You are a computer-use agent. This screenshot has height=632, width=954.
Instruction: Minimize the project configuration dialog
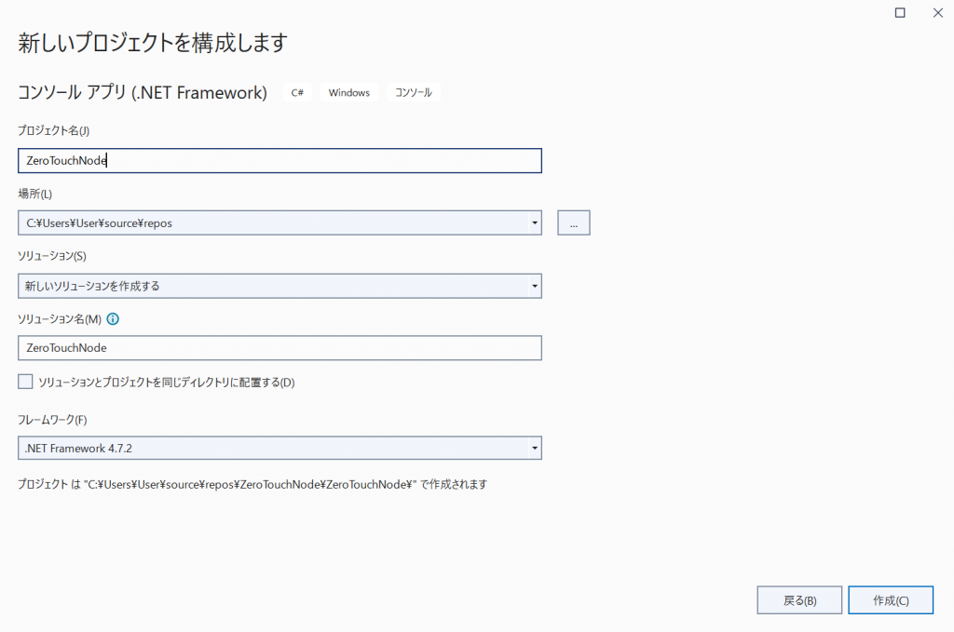point(899,13)
